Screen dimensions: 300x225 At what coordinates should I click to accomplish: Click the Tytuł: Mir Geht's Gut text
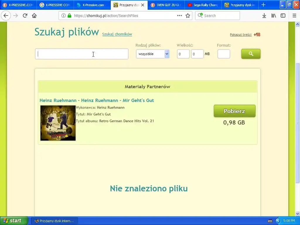pos(93,114)
